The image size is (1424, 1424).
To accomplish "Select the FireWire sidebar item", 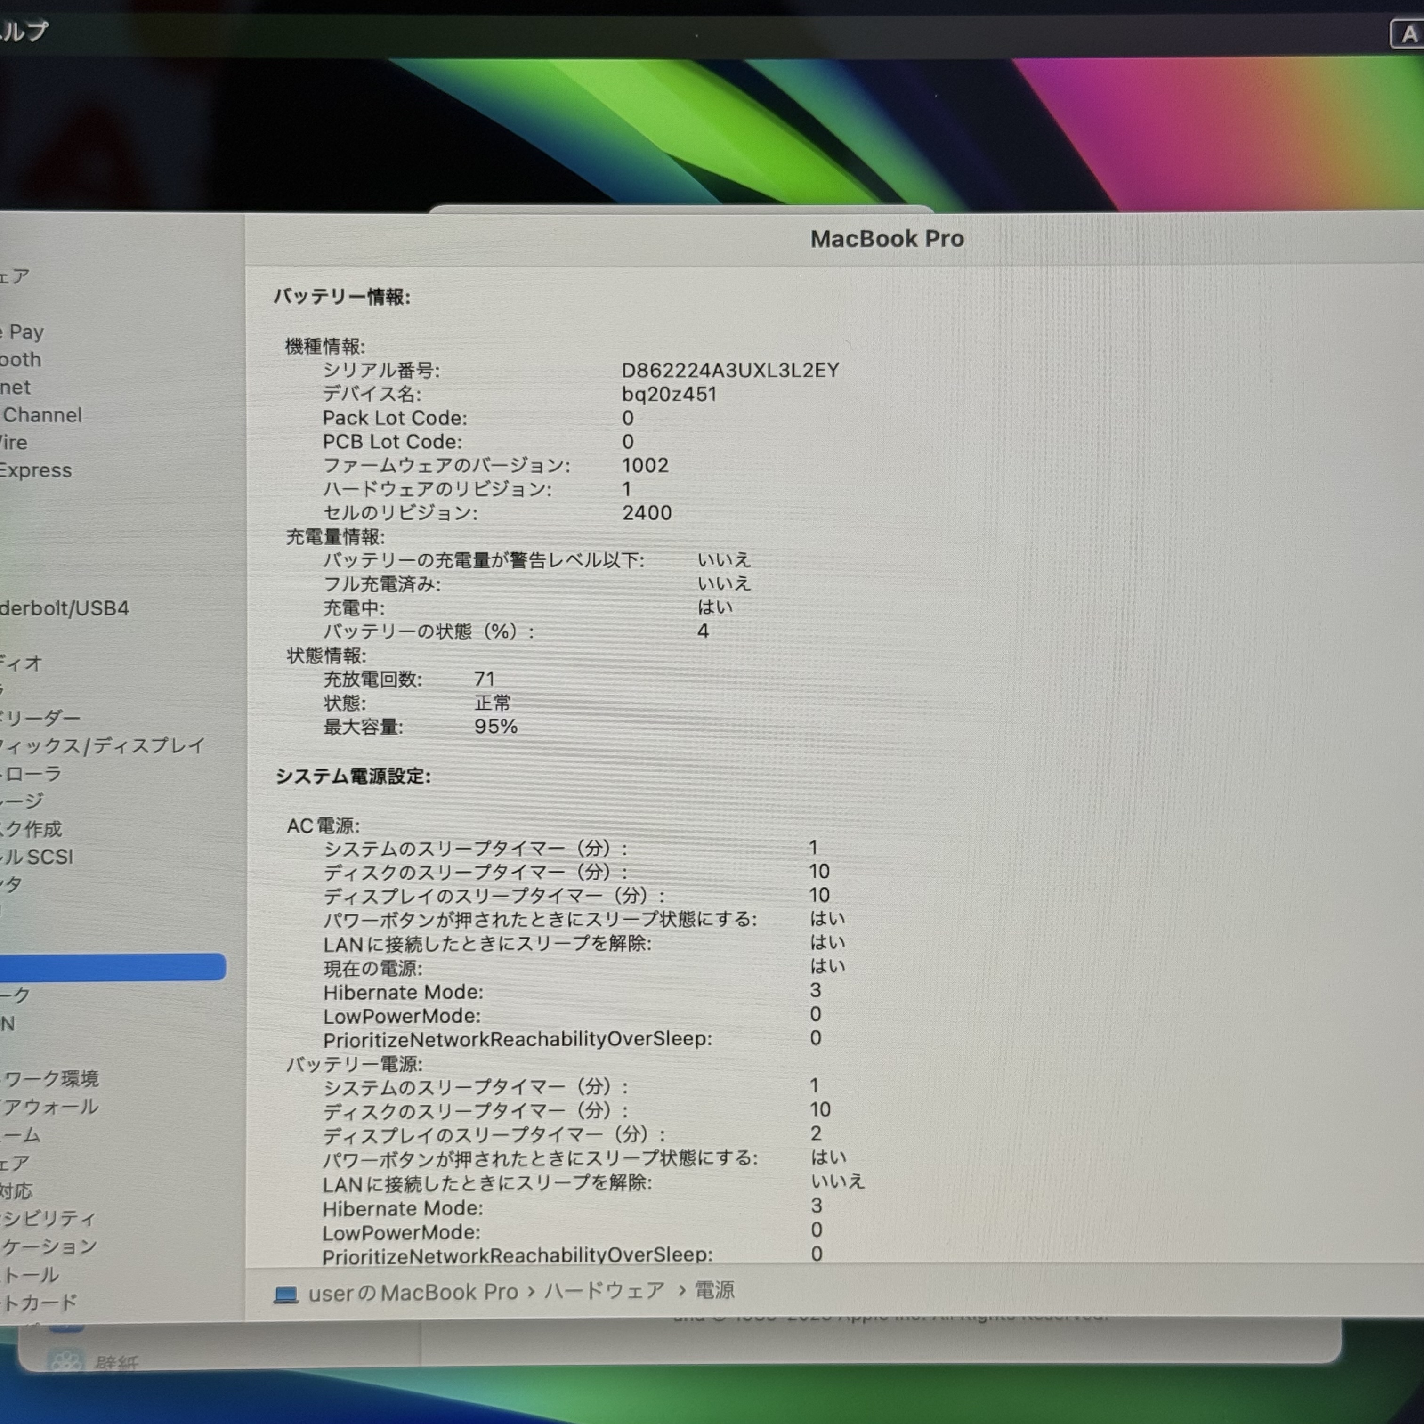I will (x=15, y=443).
